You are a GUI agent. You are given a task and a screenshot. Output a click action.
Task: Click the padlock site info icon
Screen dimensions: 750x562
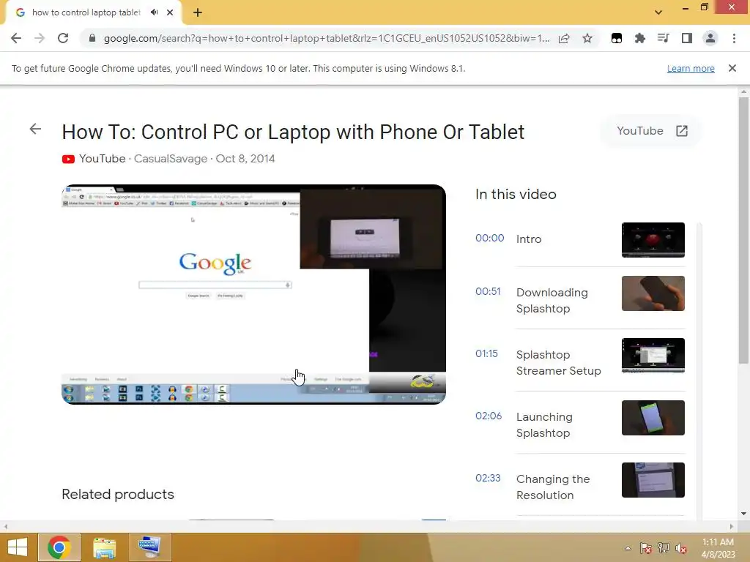(x=92, y=38)
